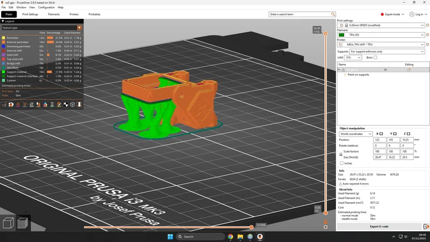The image size is (430, 242).
Task: Open the File menu
Action: coord(3,8)
